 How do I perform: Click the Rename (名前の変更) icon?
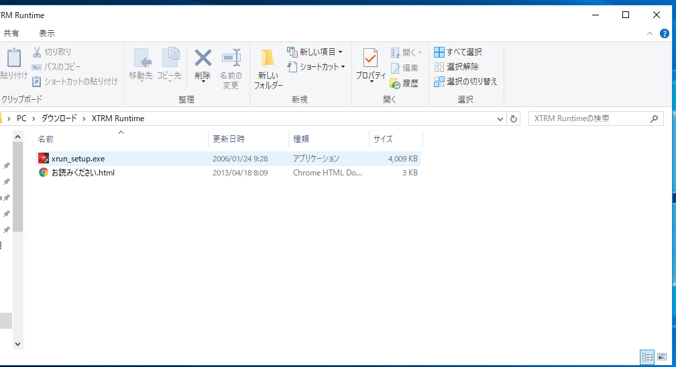coord(231,59)
